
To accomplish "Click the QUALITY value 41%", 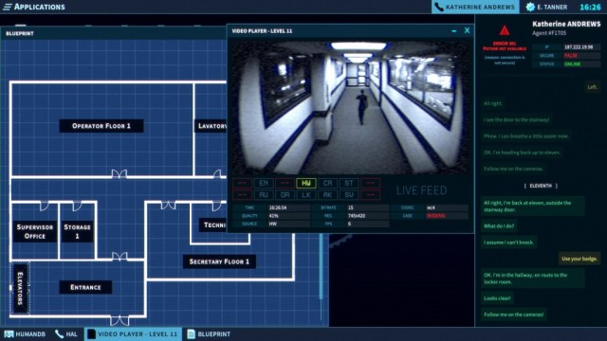I will point(274,216).
